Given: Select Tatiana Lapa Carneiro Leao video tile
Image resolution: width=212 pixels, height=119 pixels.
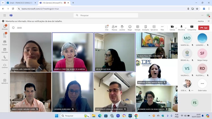Looking at the screenshot, I should click(31, 52).
